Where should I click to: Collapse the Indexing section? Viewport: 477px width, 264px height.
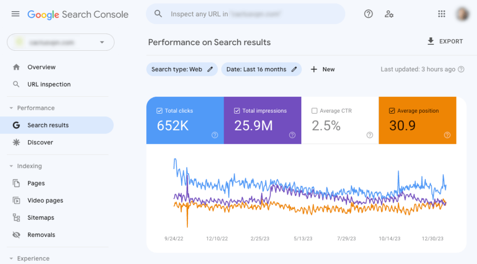point(11,166)
